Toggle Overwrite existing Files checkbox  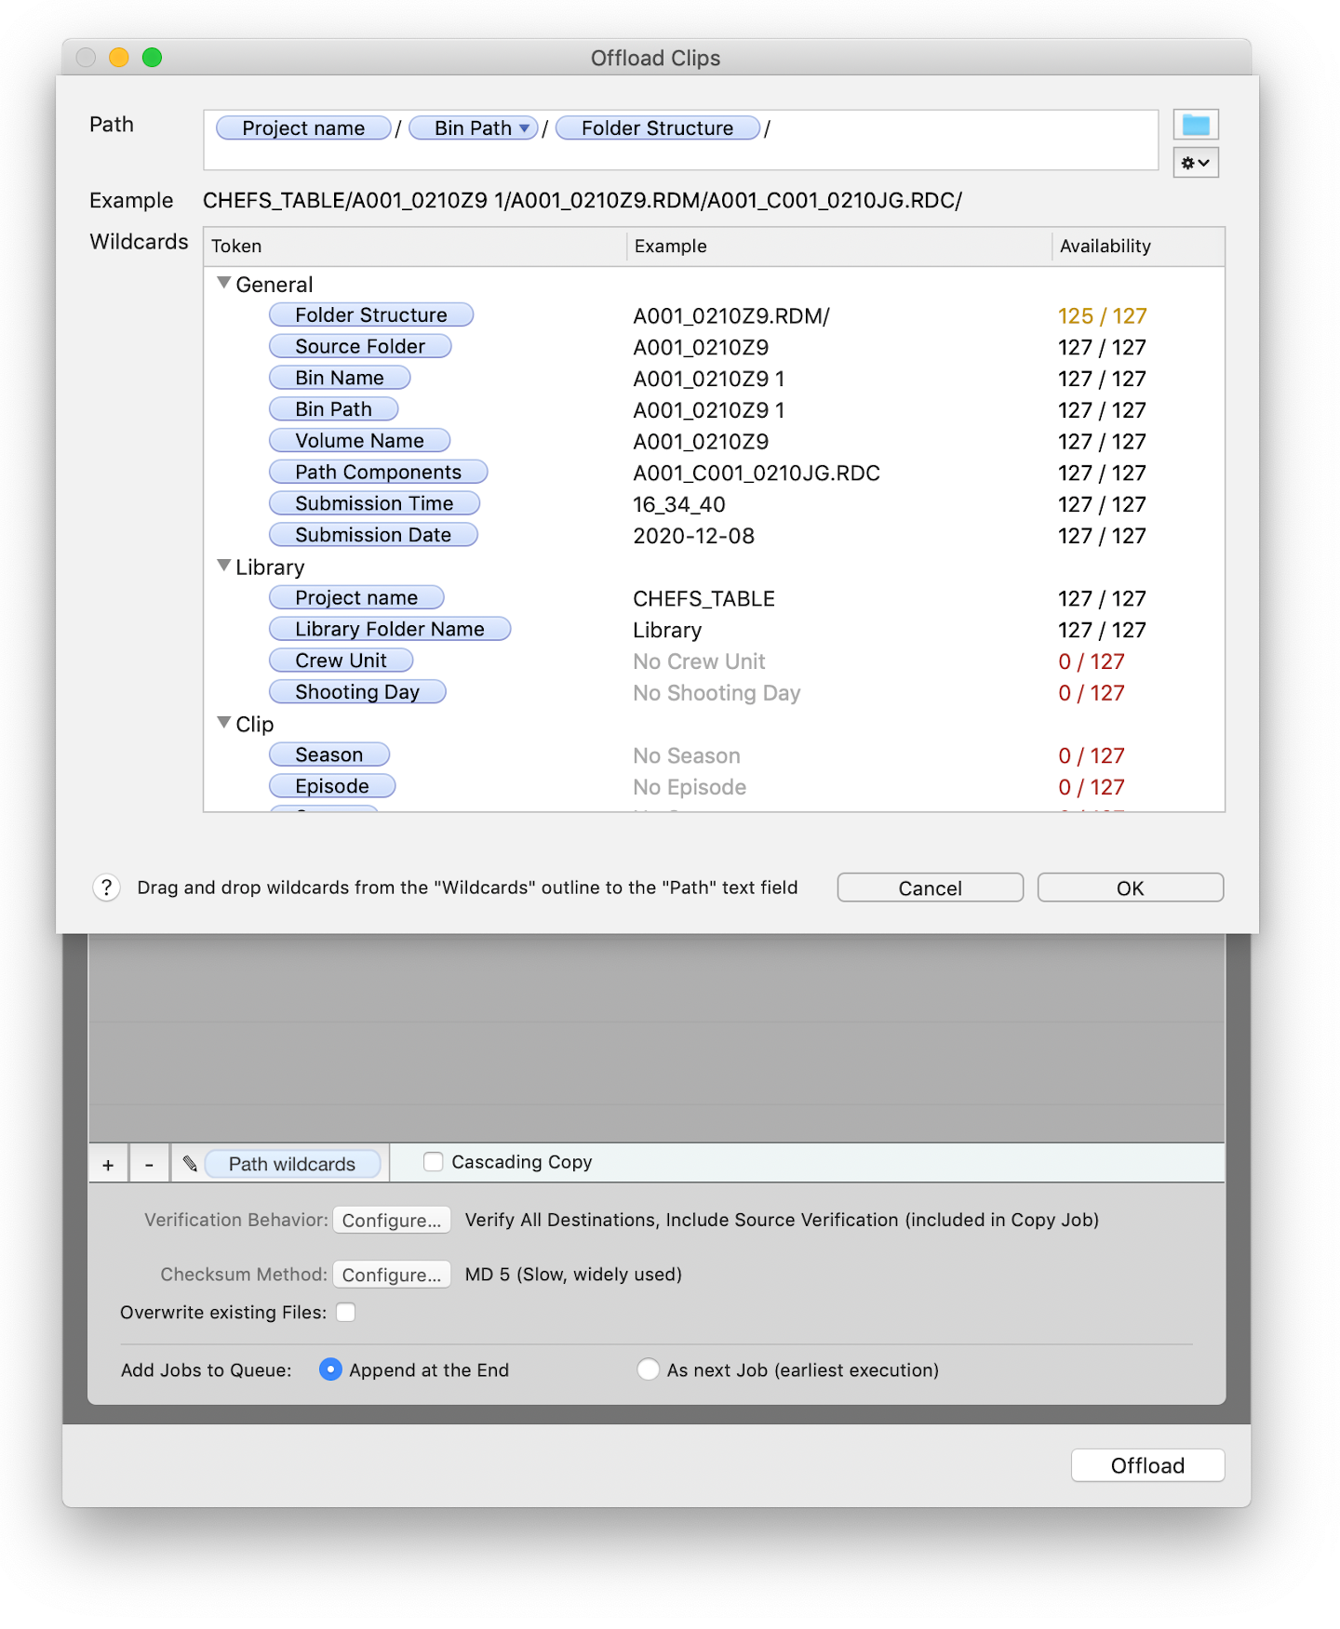tap(346, 1313)
